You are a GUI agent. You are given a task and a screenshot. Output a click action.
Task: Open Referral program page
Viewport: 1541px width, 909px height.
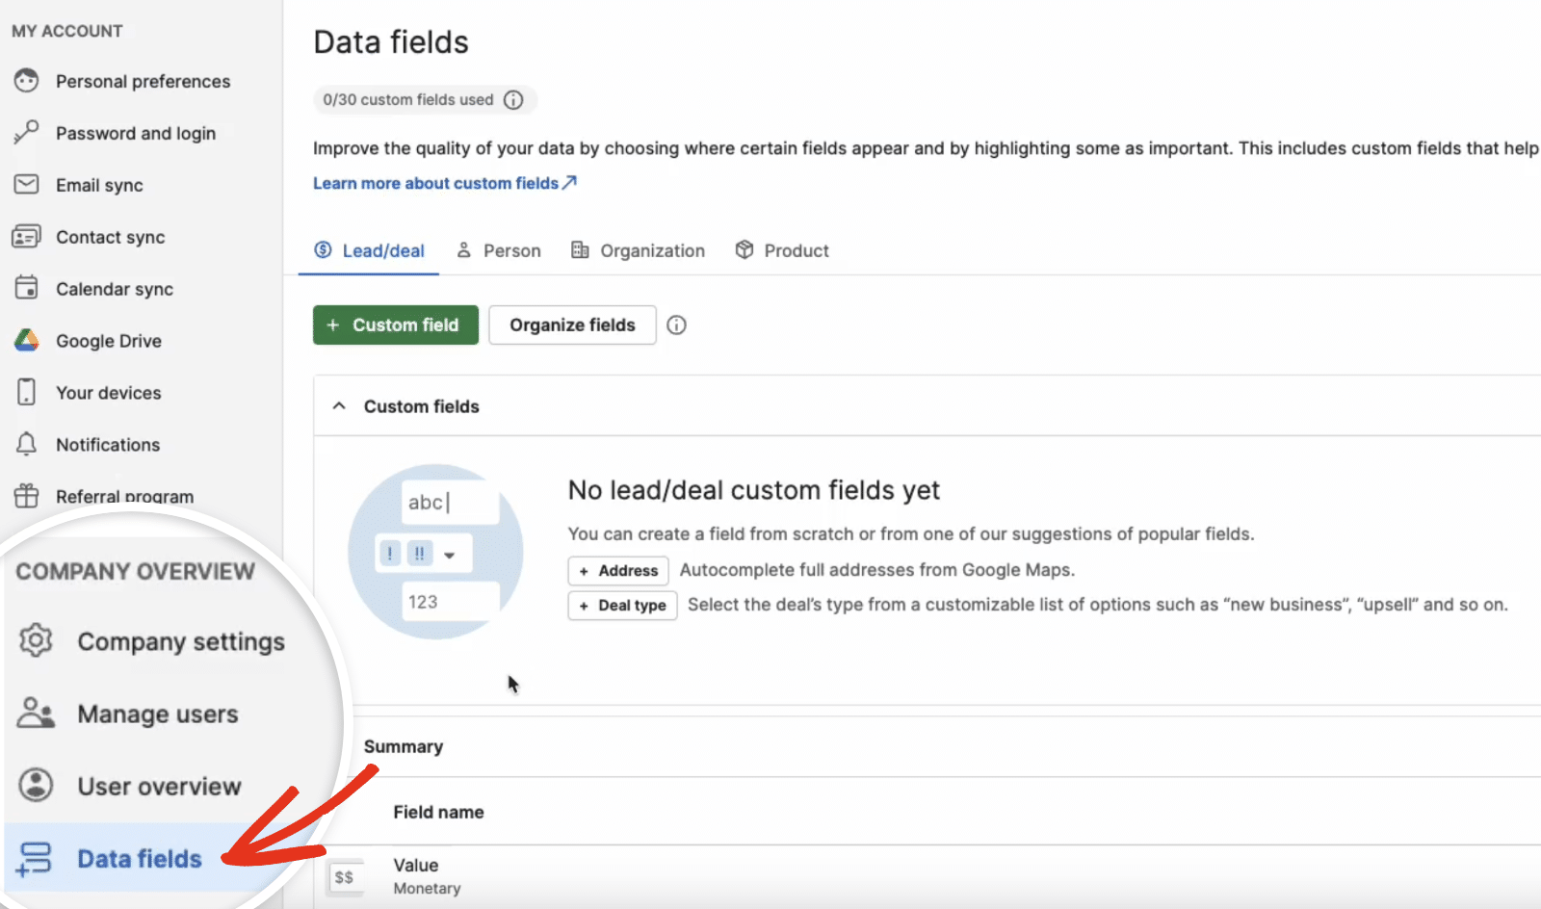(x=124, y=497)
